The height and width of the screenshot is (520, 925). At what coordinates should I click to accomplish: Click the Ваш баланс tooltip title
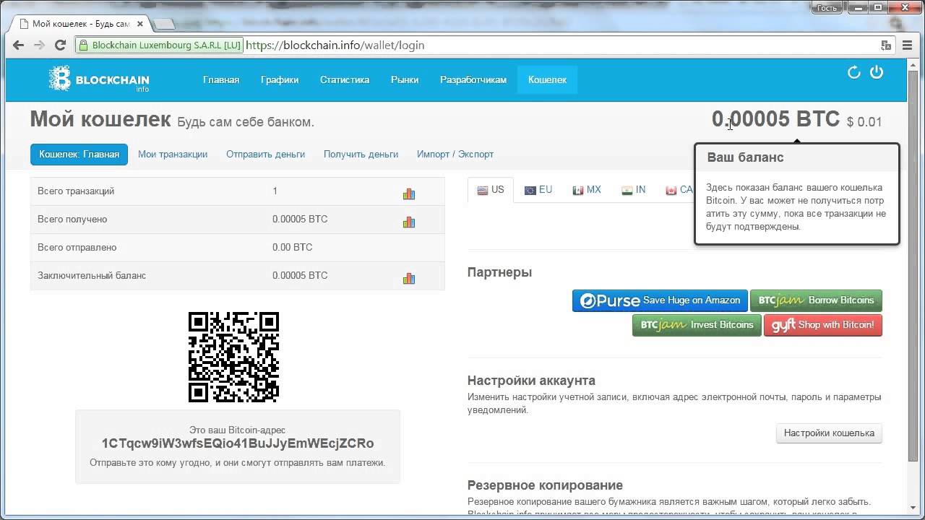745,157
